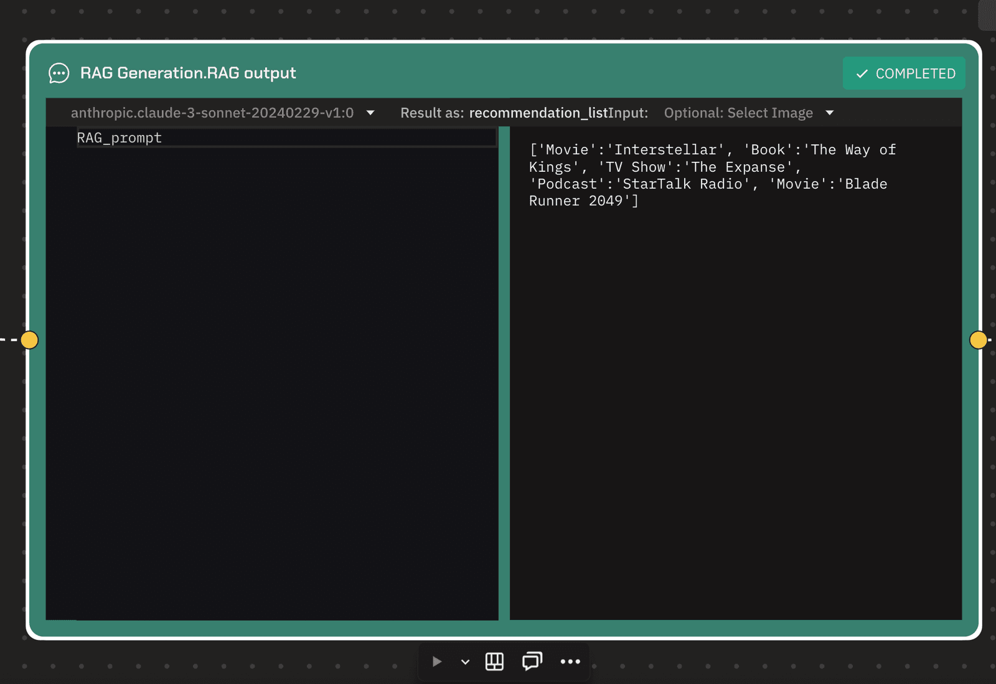Run the node with the play button
Image resolution: width=996 pixels, height=684 pixels.
[x=437, y=662]
